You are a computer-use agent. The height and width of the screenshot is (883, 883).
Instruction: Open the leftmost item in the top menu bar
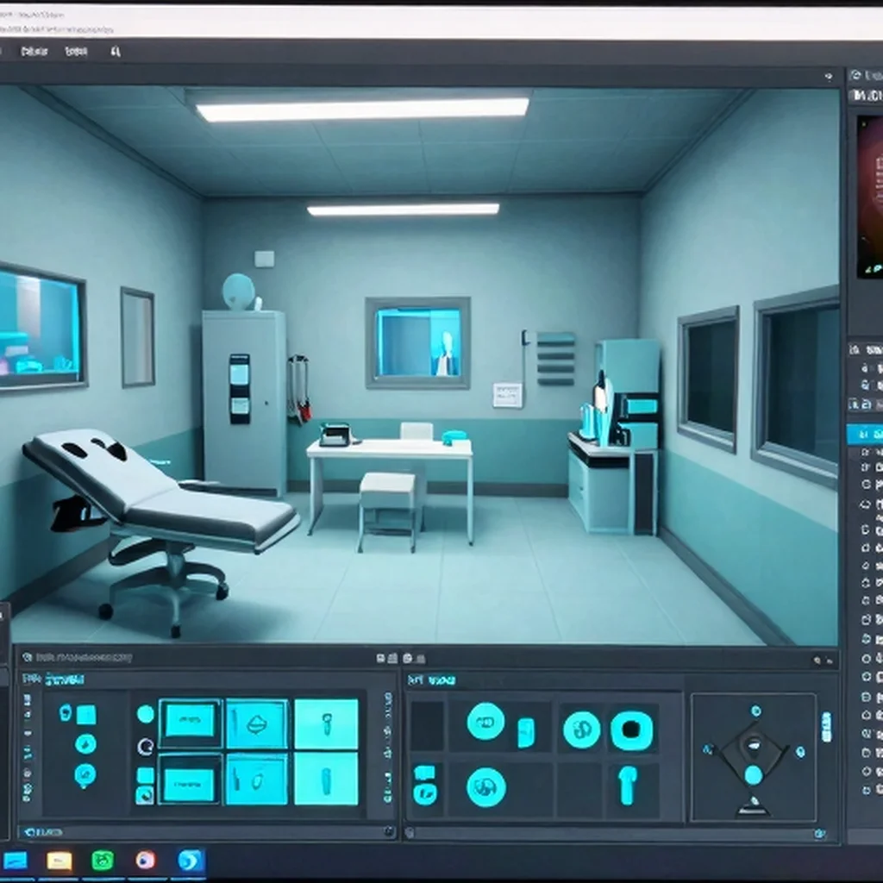pos(34,52)
